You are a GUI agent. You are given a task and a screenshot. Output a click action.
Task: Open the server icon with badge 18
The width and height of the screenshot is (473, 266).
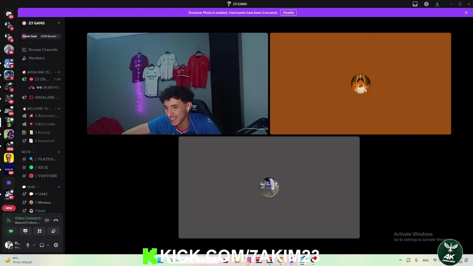click(9, 49)
